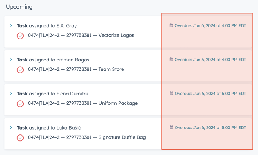
Task: Click calendar icon on Team Store task
Action: [171, 60]
